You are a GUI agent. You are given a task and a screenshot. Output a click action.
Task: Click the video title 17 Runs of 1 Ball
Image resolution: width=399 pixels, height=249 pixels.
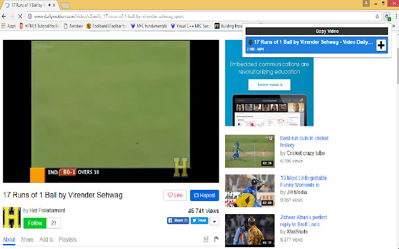coord(63,195)
